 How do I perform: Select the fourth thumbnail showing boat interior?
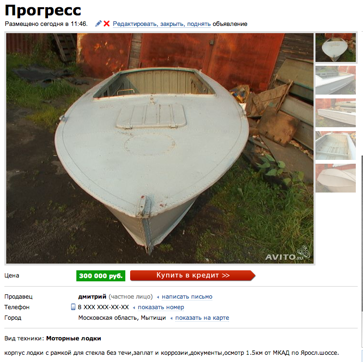[336, 145]
